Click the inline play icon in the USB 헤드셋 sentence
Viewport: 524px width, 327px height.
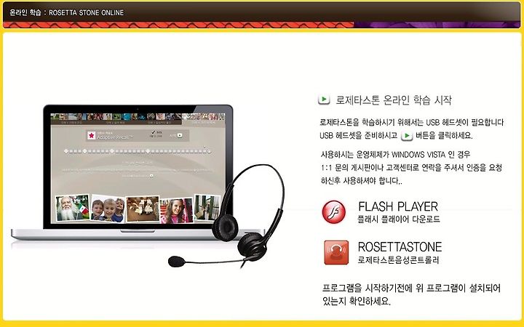coord(407,135)
